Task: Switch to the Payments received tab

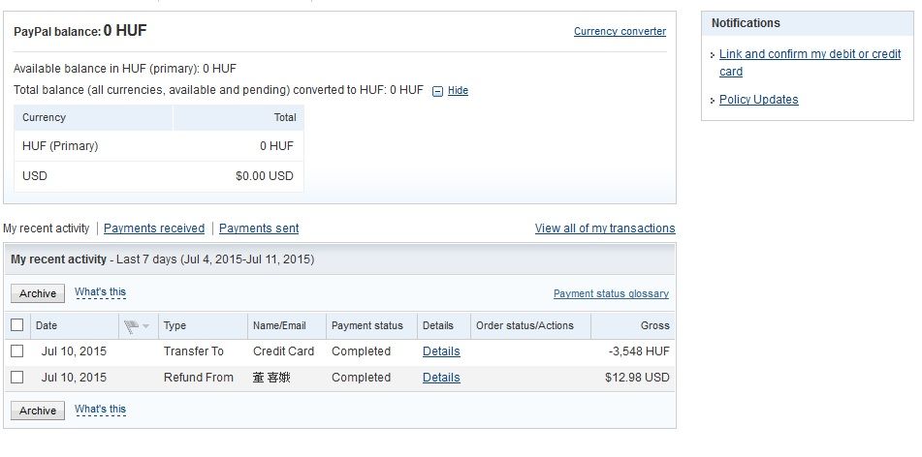Action: pos(154,228)
